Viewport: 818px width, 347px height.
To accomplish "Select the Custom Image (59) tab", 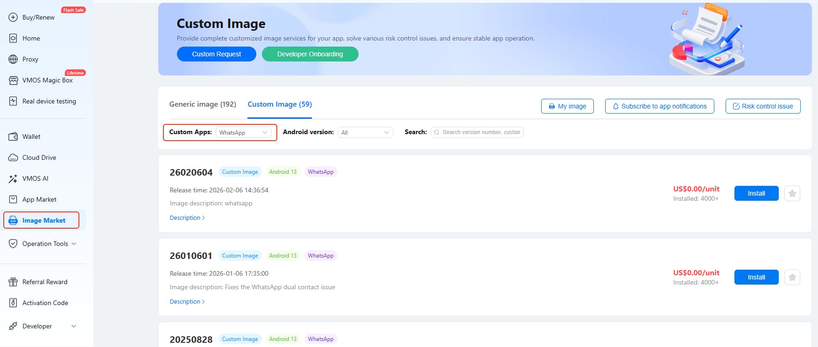I will 280,104.
